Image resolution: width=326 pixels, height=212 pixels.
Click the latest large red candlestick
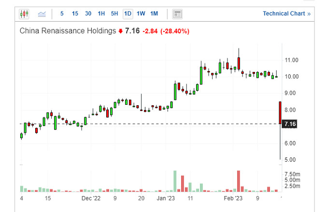[x=280, y=113]
